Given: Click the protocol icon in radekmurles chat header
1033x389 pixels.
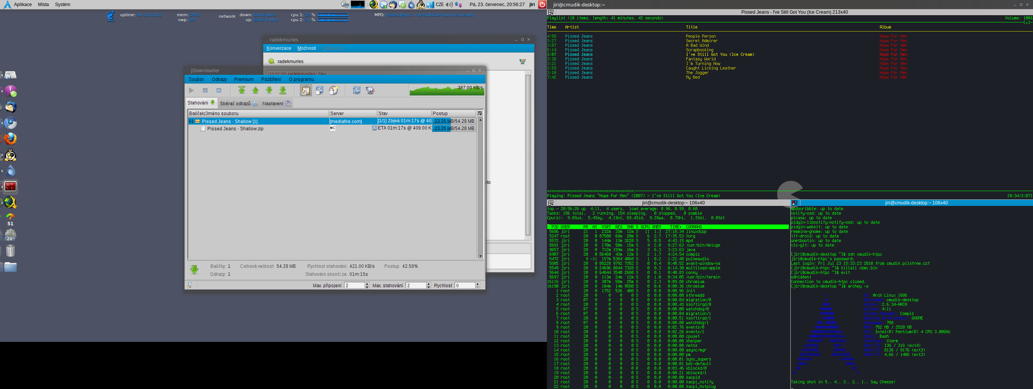Looking at the screenshot, I should click(523, 62).
